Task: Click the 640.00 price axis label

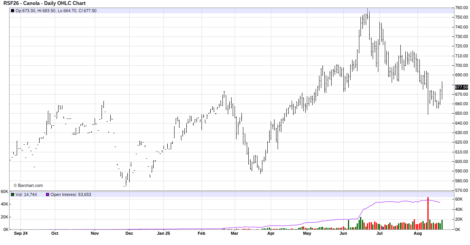Action: coord(461,123)
